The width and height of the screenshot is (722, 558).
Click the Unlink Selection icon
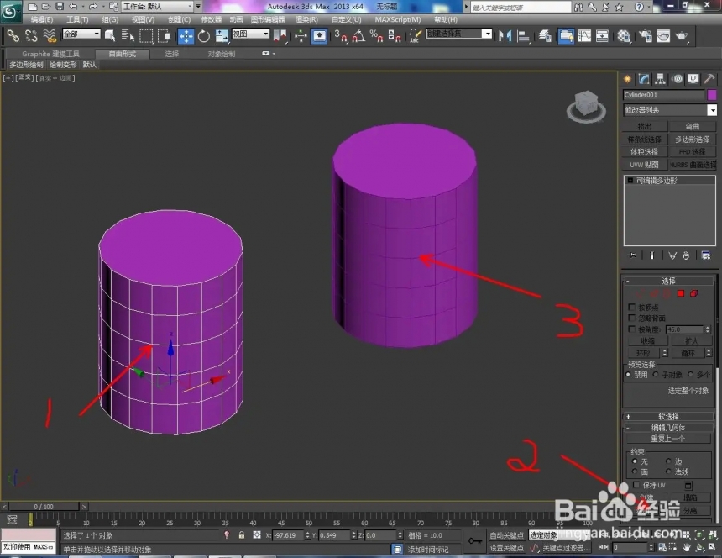31,35
